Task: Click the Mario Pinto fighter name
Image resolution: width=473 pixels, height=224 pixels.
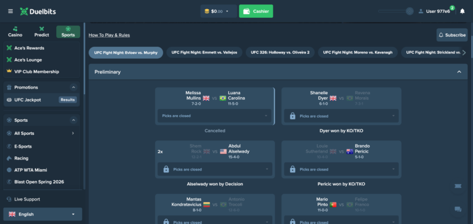Action: (322, 202)
